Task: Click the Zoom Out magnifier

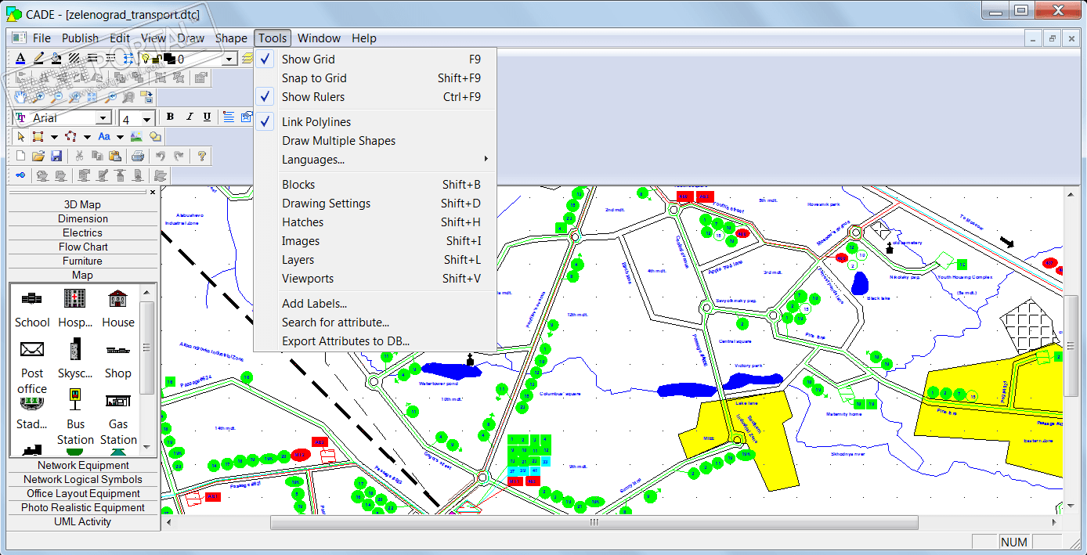Action: [56, 97]
